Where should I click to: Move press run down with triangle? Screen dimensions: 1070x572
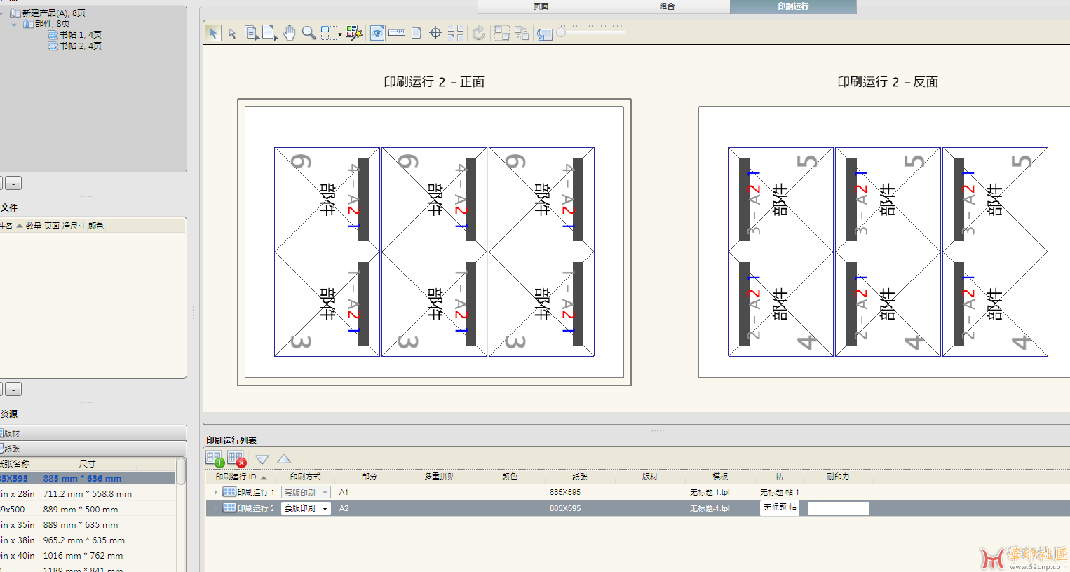click(262, 459)
